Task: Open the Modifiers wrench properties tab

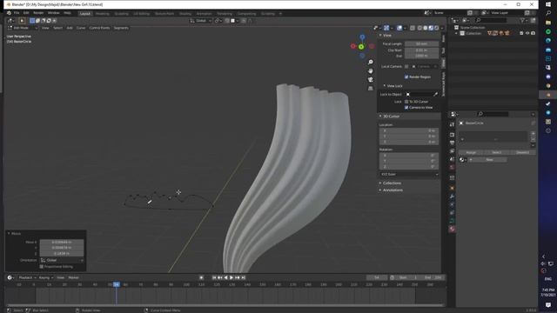Action: point(452,196)
